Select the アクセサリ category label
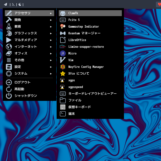 [23, 13]
